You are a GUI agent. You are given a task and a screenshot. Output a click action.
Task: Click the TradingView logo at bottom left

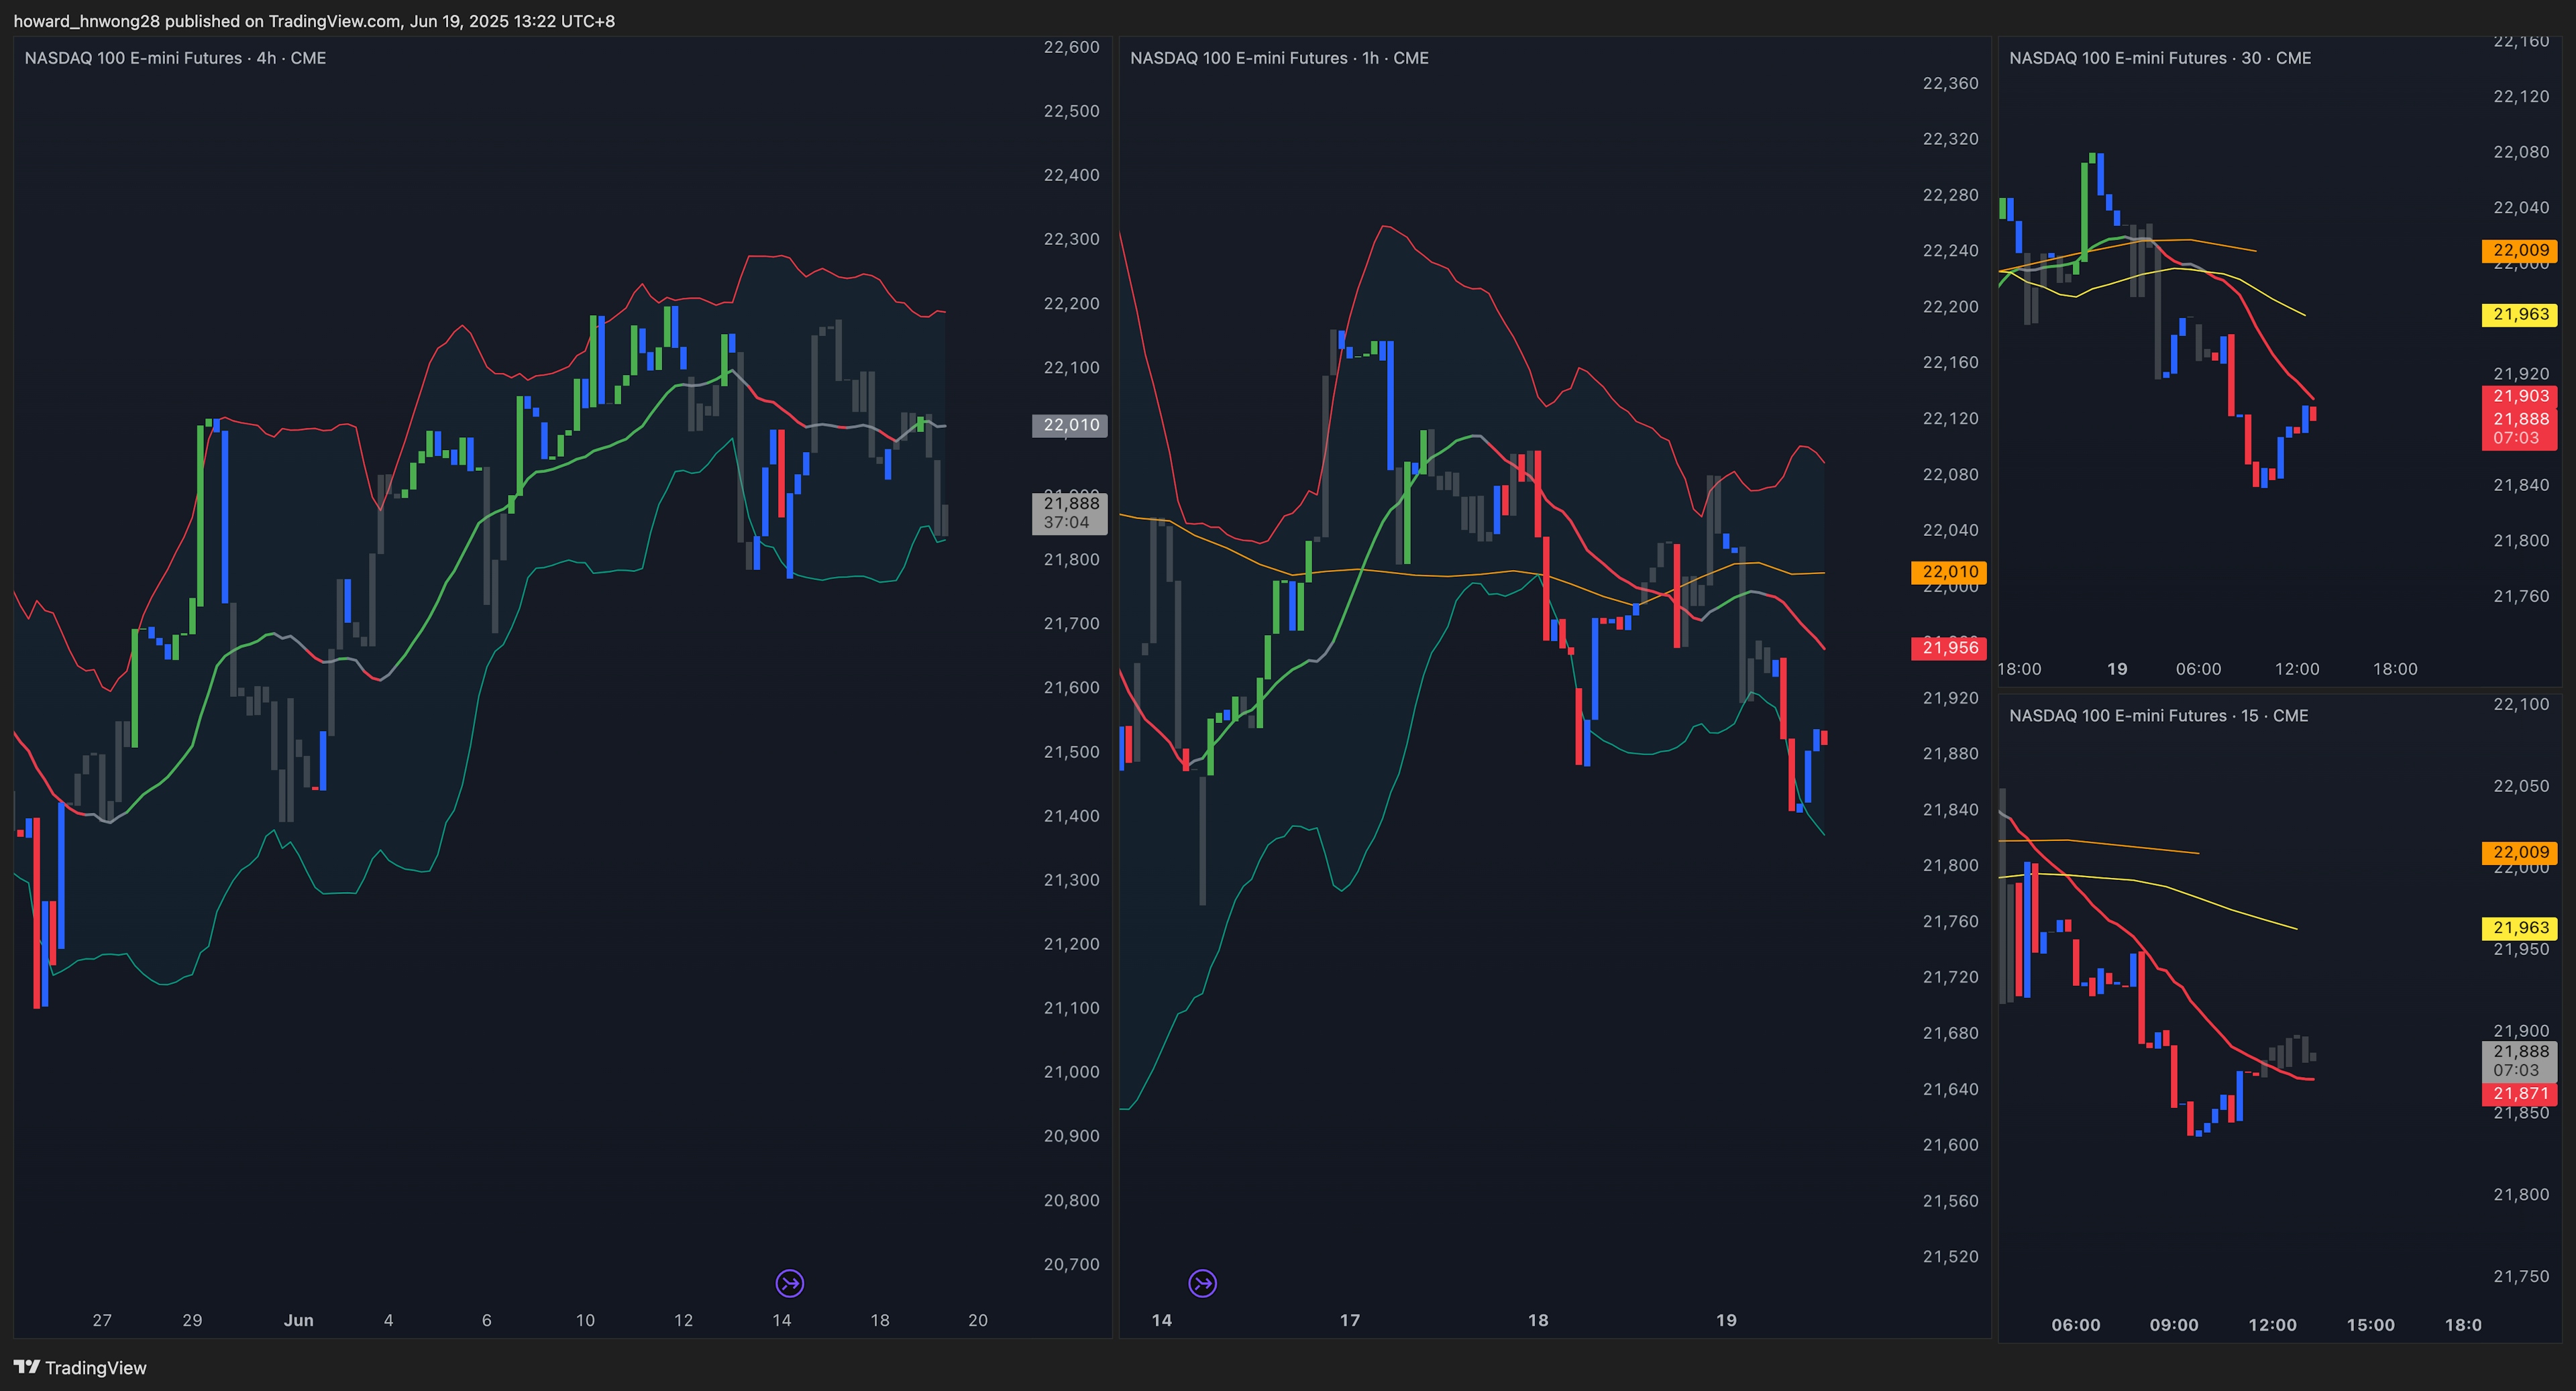80,1367
